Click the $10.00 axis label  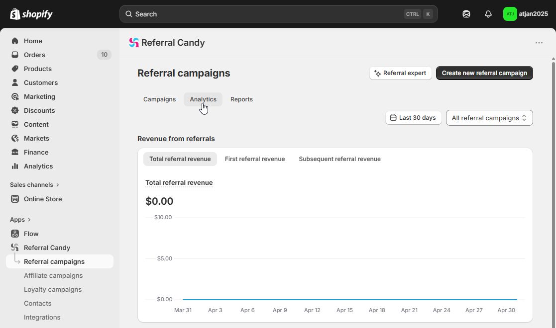(163, 217)
